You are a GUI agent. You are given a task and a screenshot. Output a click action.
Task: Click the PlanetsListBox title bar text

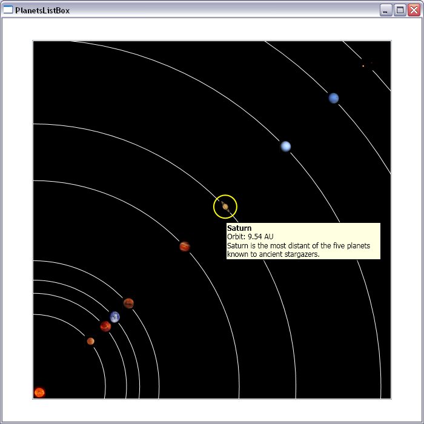point(42,10)
